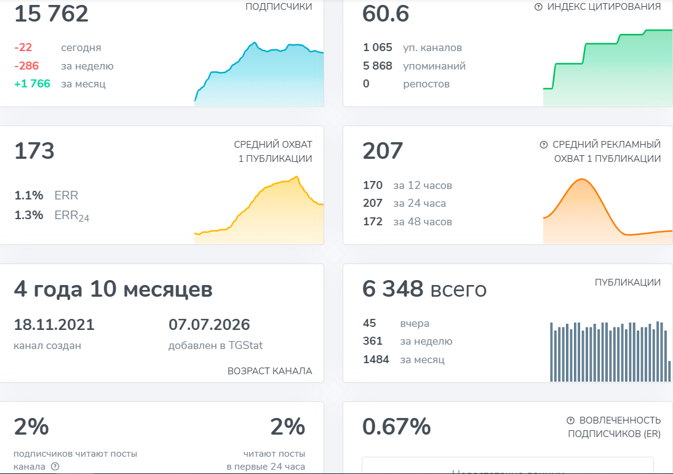Click the 'СРЕДНИЙ ОХВАТ 1 ПУБЛИКАЦИИ' label

pos(273,151)
